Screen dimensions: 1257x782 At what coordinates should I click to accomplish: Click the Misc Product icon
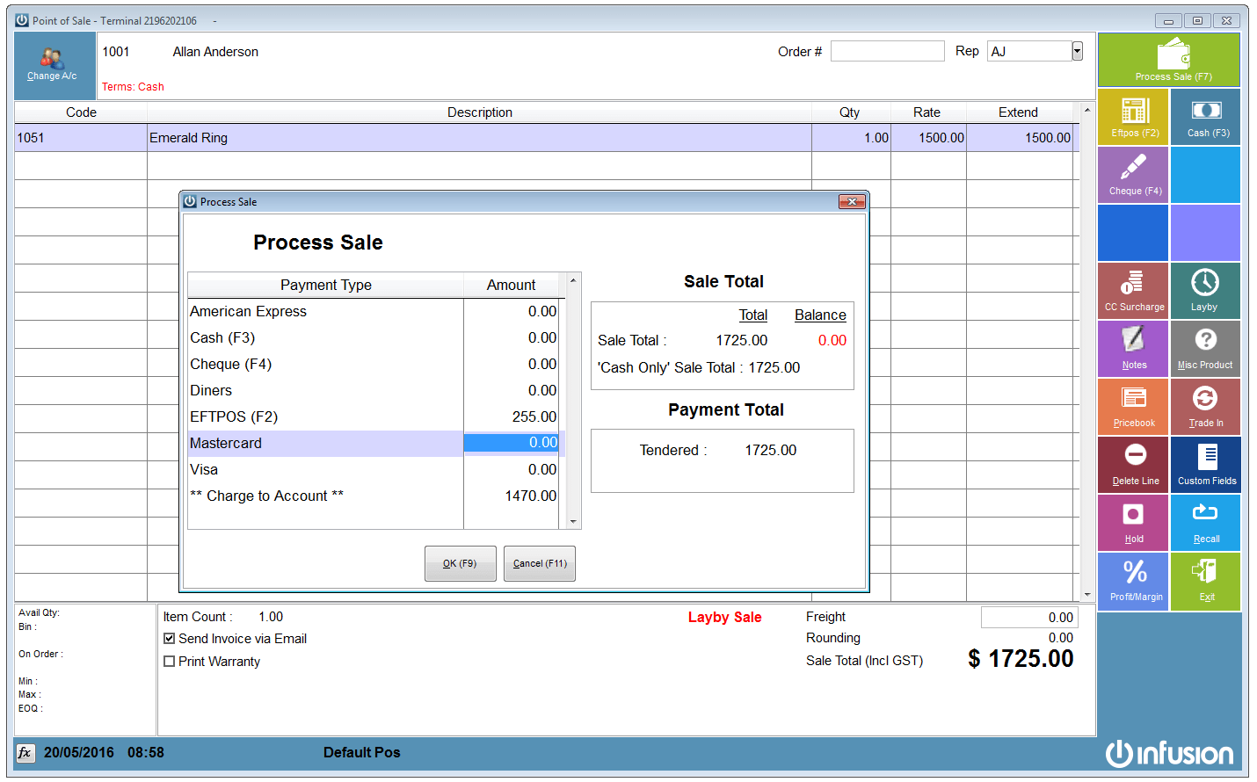tap(1205, 348)
